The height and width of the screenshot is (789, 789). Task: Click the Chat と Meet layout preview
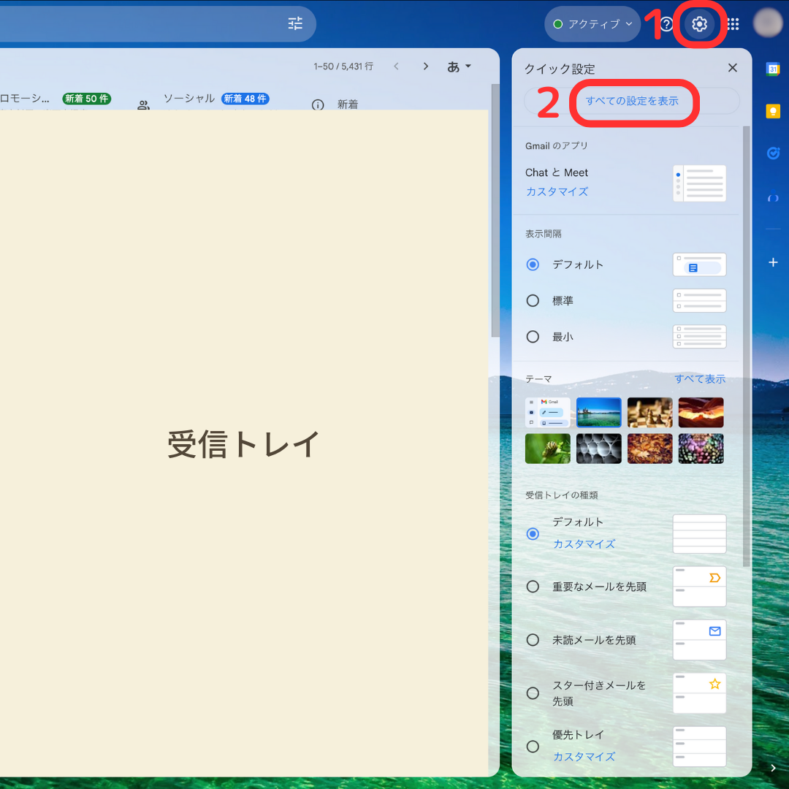[x=699, y=183]
